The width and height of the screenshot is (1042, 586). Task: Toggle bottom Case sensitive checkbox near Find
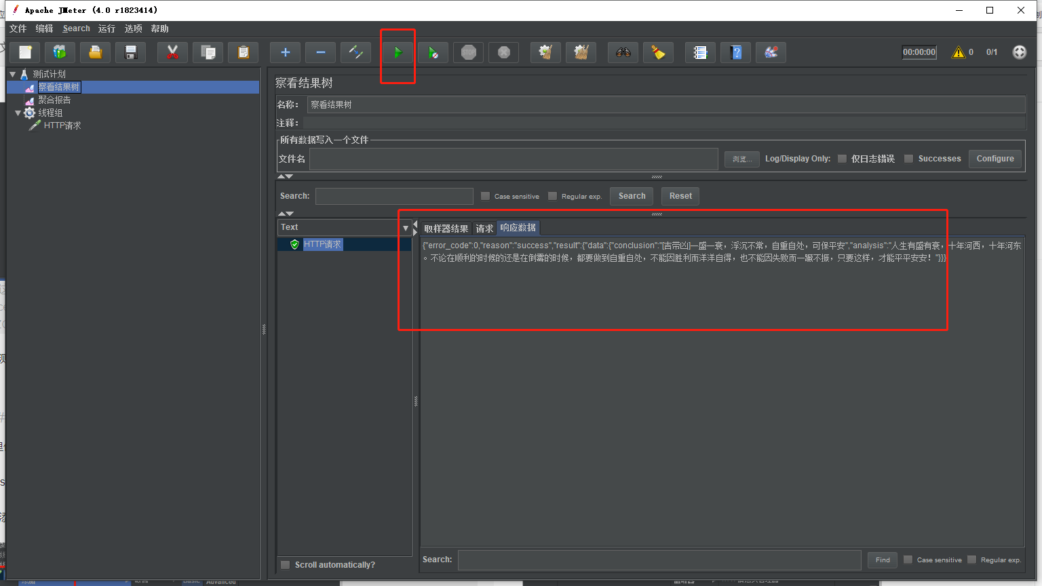[908, 560]
